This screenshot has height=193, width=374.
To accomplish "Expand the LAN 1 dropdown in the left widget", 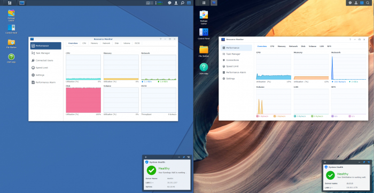I will tap(149, 182).
